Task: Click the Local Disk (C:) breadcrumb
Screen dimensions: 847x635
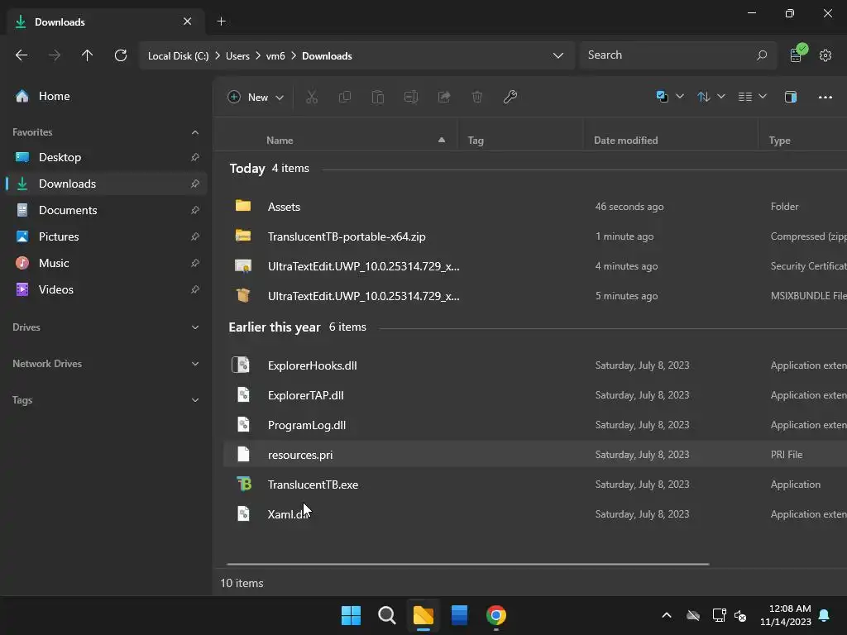Action: click(x=179, y=55)
